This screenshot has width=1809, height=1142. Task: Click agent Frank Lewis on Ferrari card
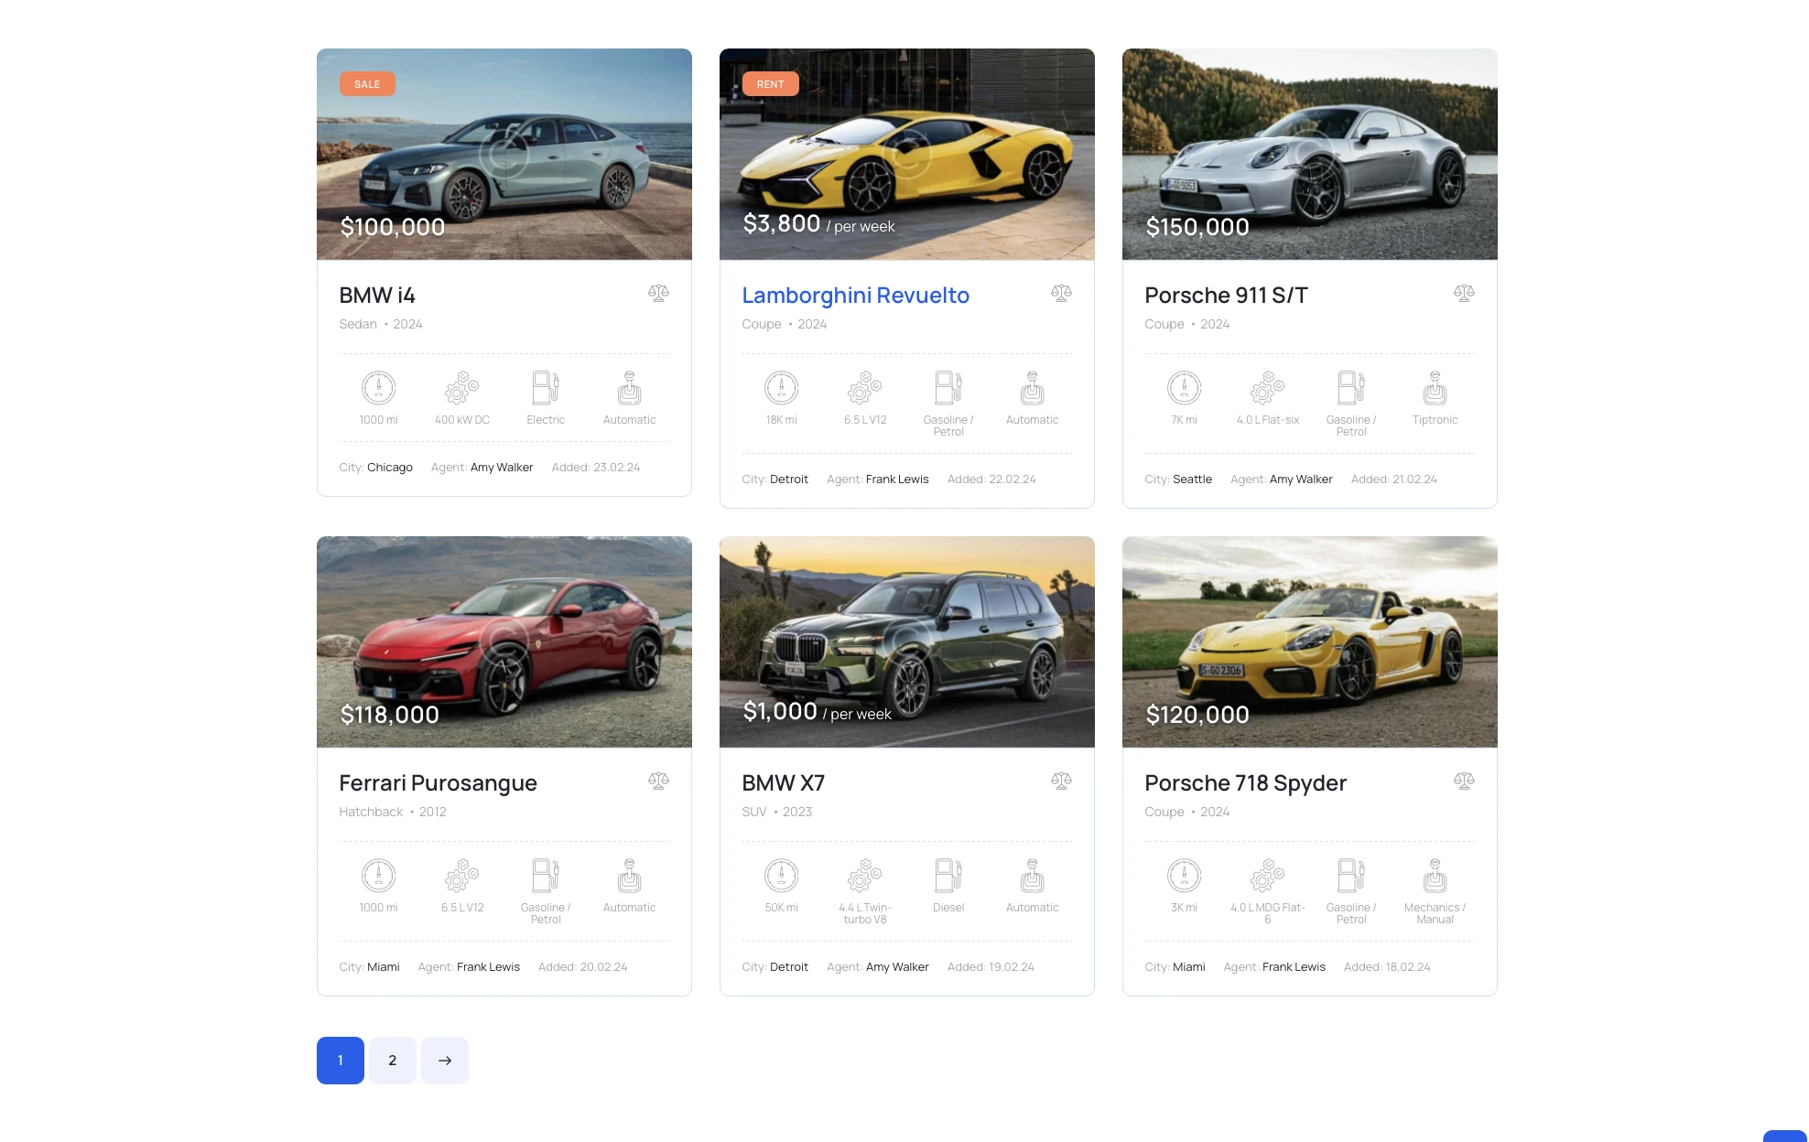[488, 967]
